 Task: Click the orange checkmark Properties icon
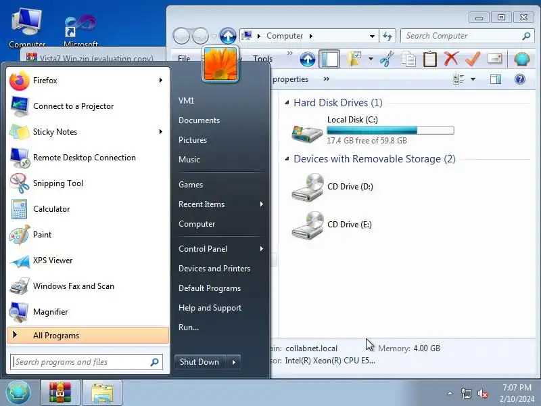click(473, 59)
